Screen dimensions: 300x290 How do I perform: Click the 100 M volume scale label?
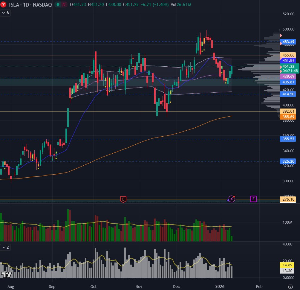pos(287,222)
